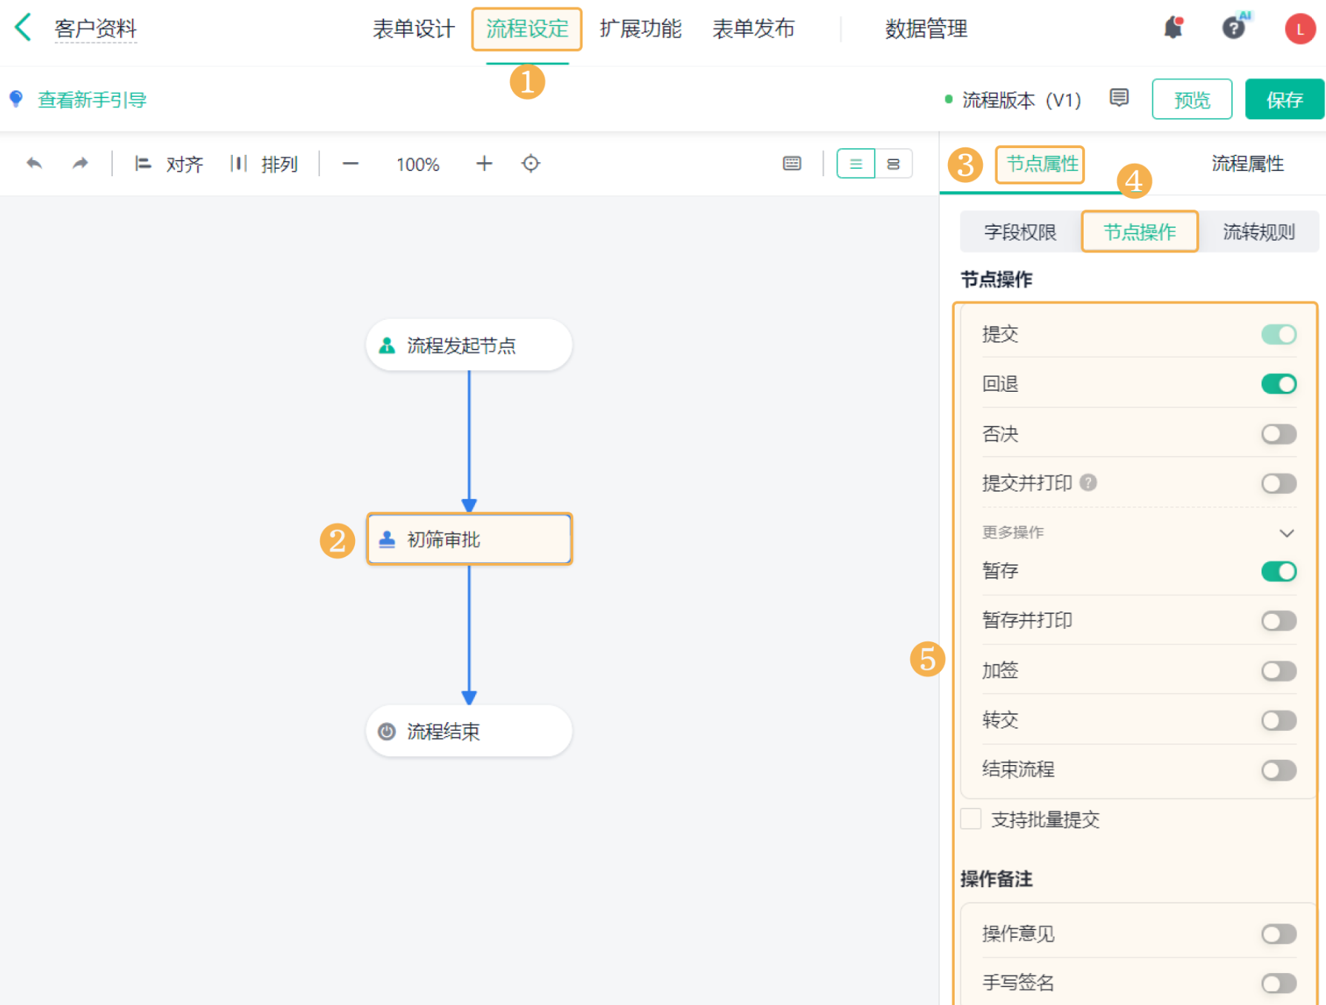Open the help question mark icon
The height and width of the screenshot is (1005, 1326).
(x=1233, y=28)
